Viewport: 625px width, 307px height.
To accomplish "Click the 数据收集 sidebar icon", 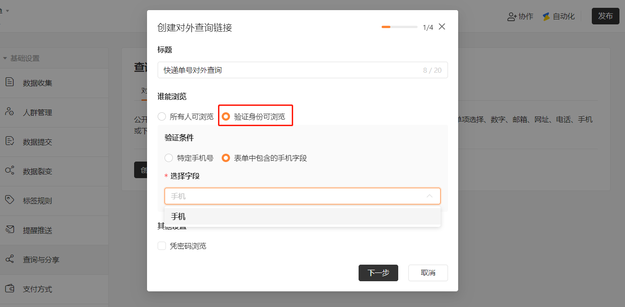I will tap(10, 82).
